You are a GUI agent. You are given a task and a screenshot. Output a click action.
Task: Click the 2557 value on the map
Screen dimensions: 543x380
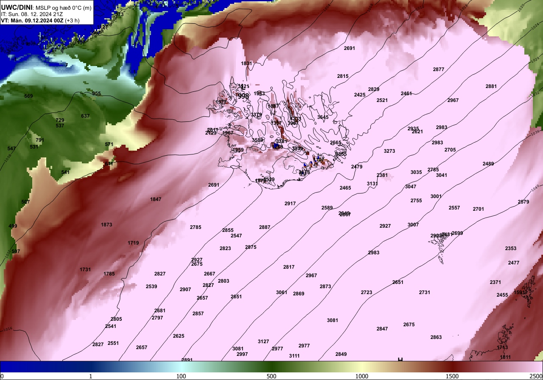tap(454, 208)
